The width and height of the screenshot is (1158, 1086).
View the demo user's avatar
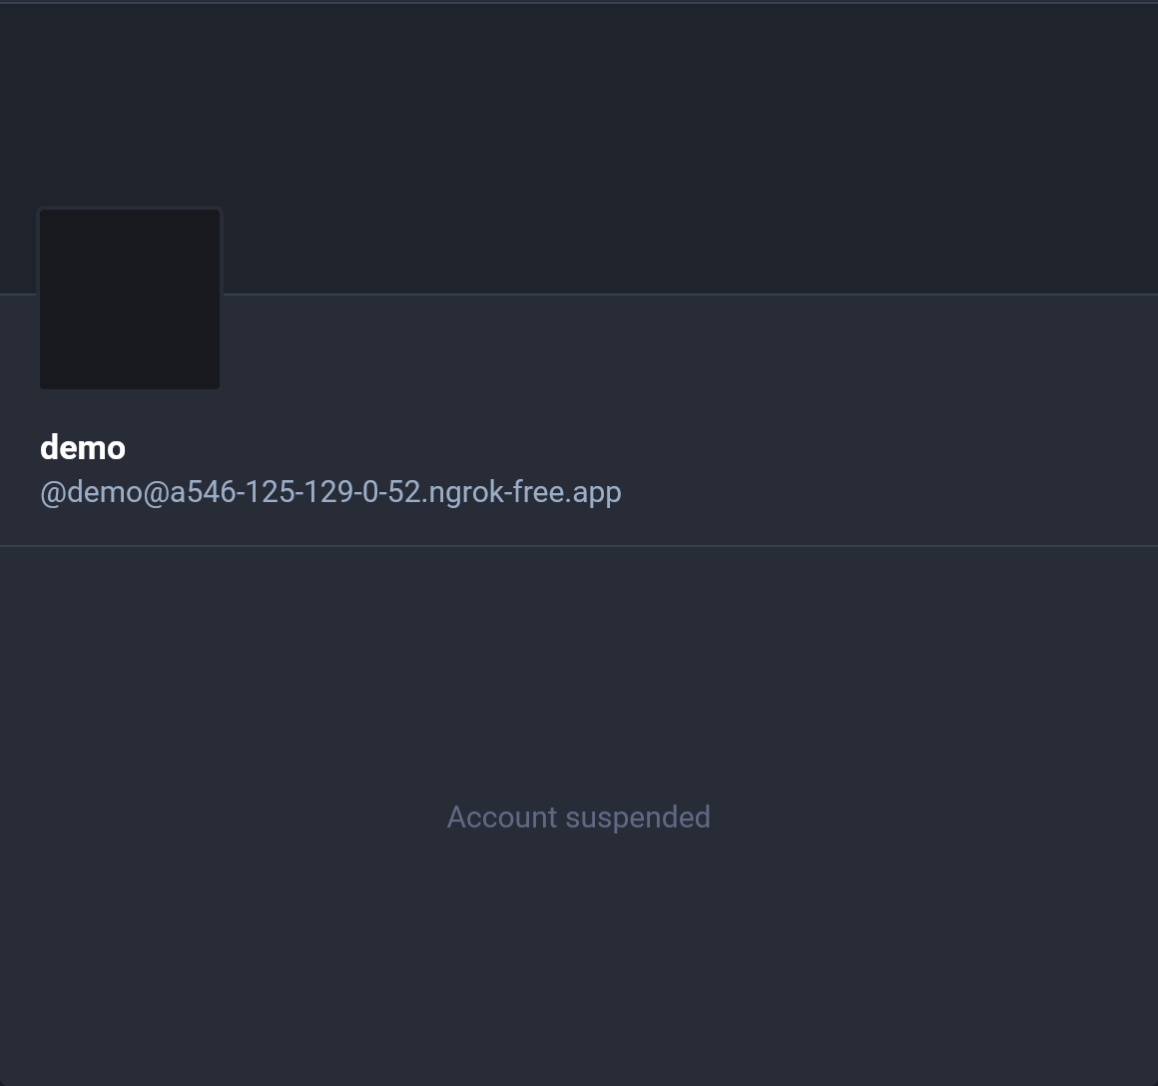click(x=130, y=298)
